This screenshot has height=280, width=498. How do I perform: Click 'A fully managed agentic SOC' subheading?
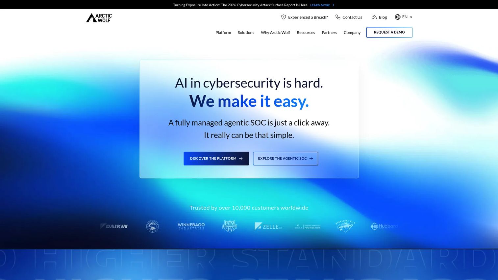[x=249, y=123]
